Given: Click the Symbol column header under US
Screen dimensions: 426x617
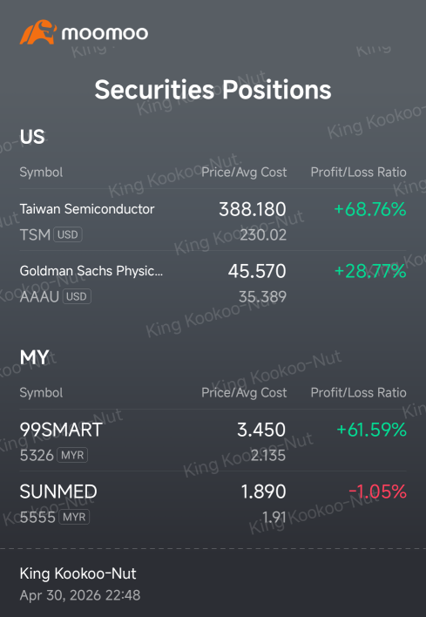Looking at the screenshot, I should point(41,173).
